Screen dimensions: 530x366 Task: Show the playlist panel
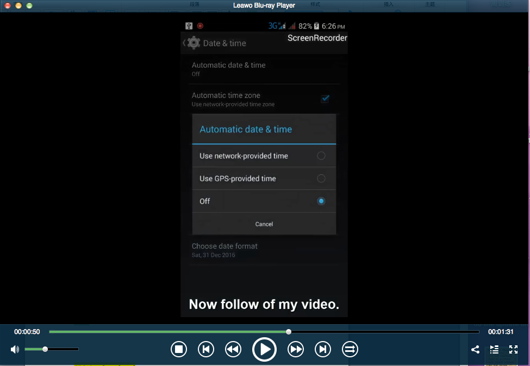pyautogui.click(x=494, y=349)
